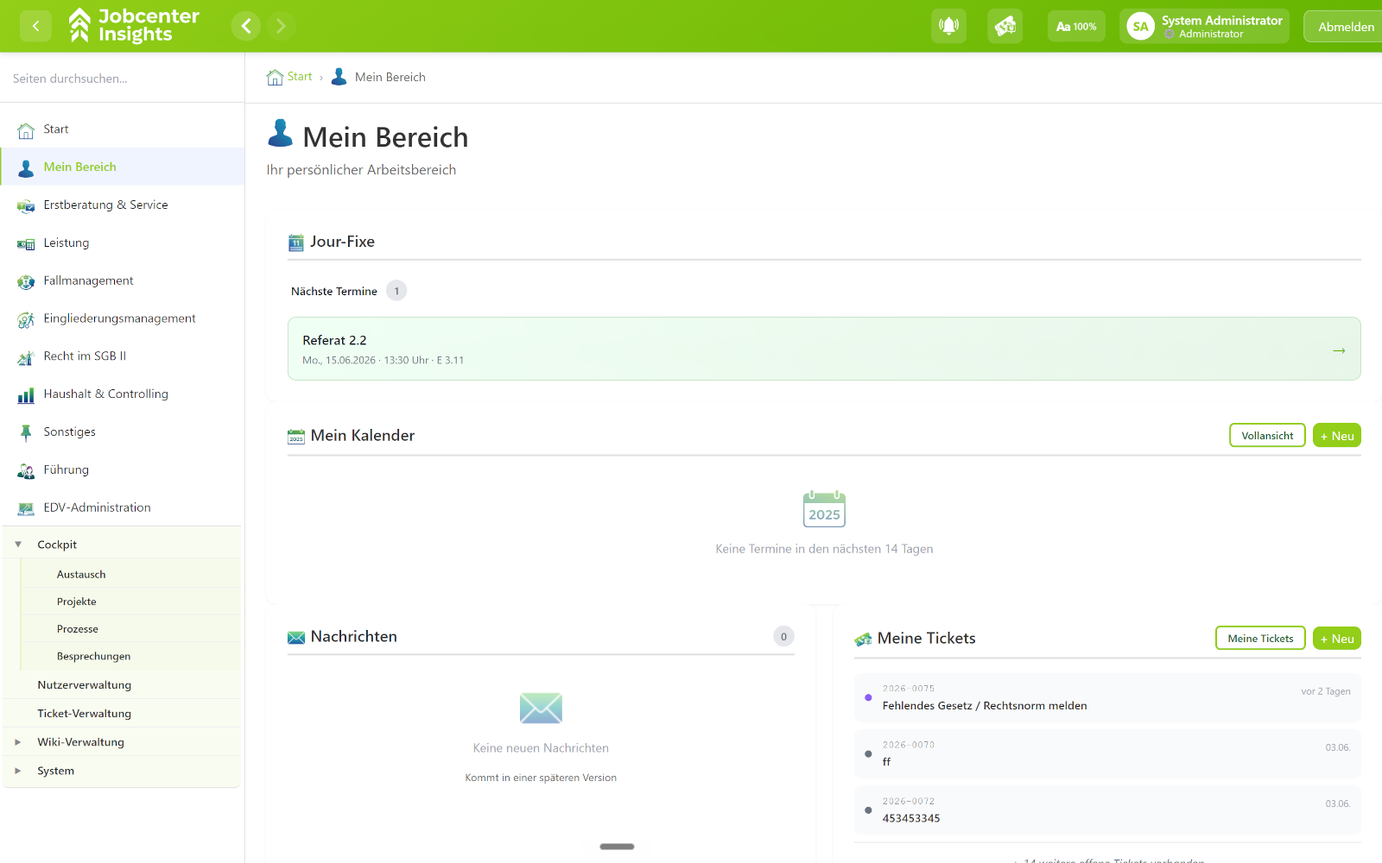Go forward with the history forward arrow
1382x863 pixels.
click(x=281, y=26)
